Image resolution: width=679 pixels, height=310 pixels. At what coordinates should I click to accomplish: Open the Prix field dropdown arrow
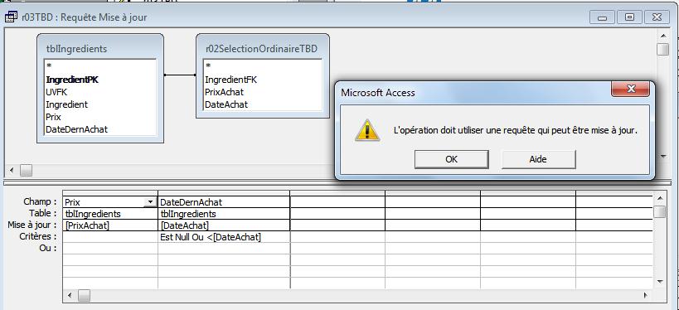[150, 201]
